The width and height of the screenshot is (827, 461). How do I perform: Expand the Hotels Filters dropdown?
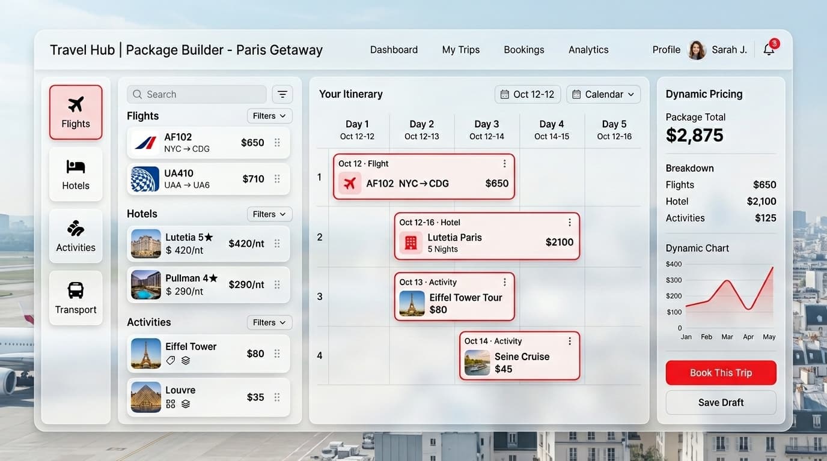269,214
